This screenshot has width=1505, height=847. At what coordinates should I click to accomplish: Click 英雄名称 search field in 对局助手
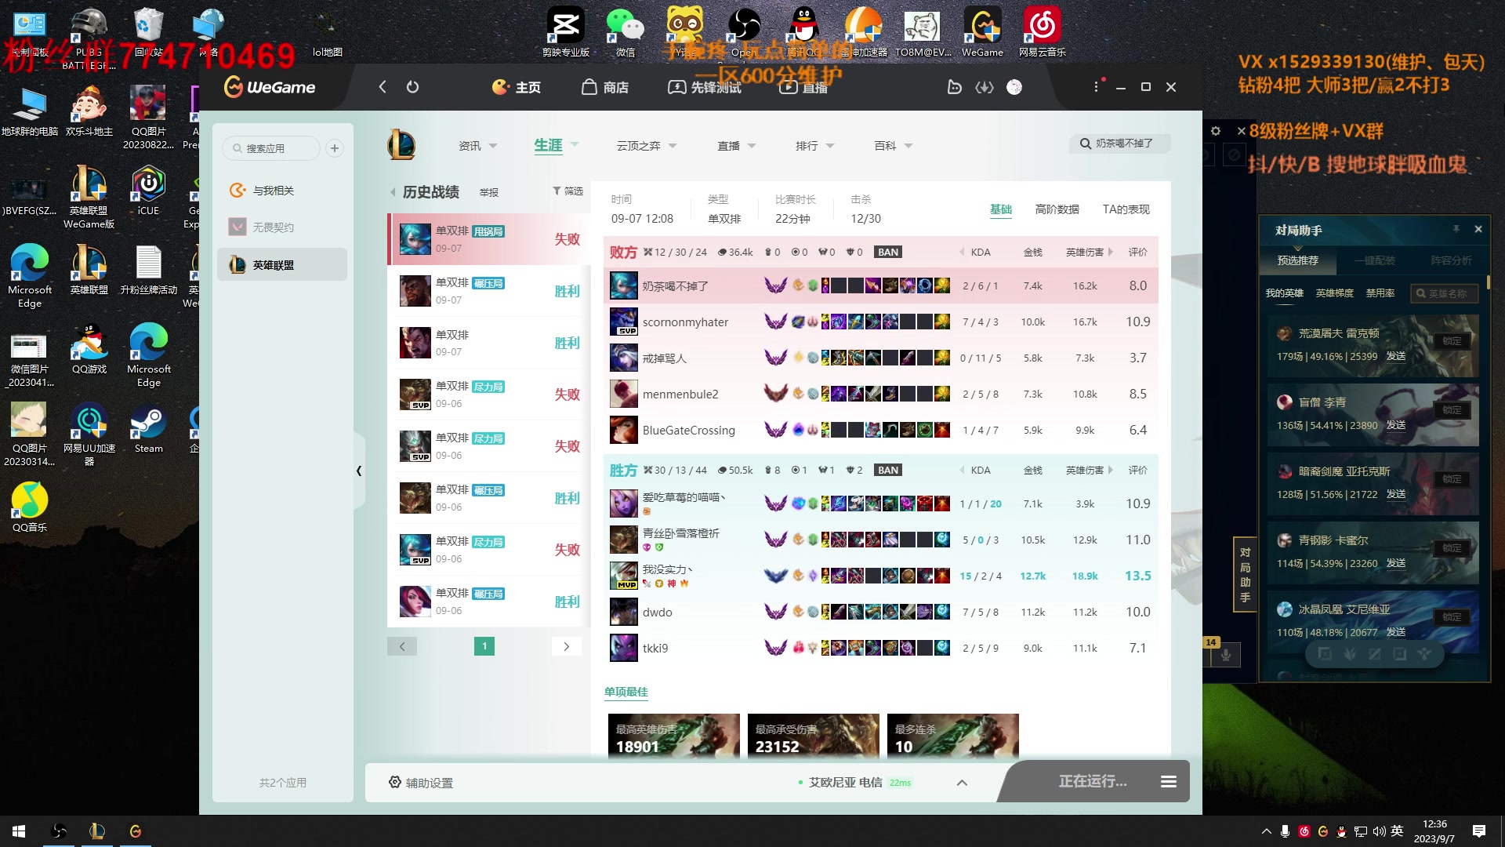tap(1444, 293)
